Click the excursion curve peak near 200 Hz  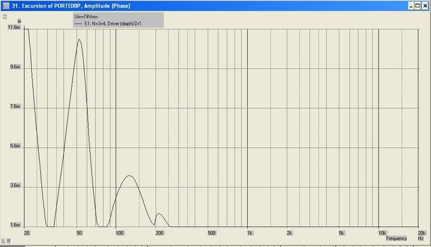coord(158,214)
